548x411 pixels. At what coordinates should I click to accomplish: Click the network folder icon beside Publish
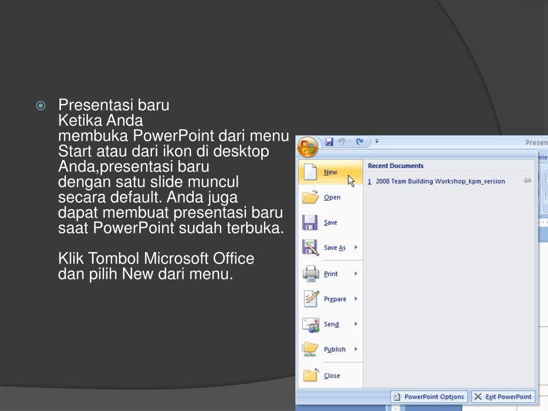[x=310, y=349]
